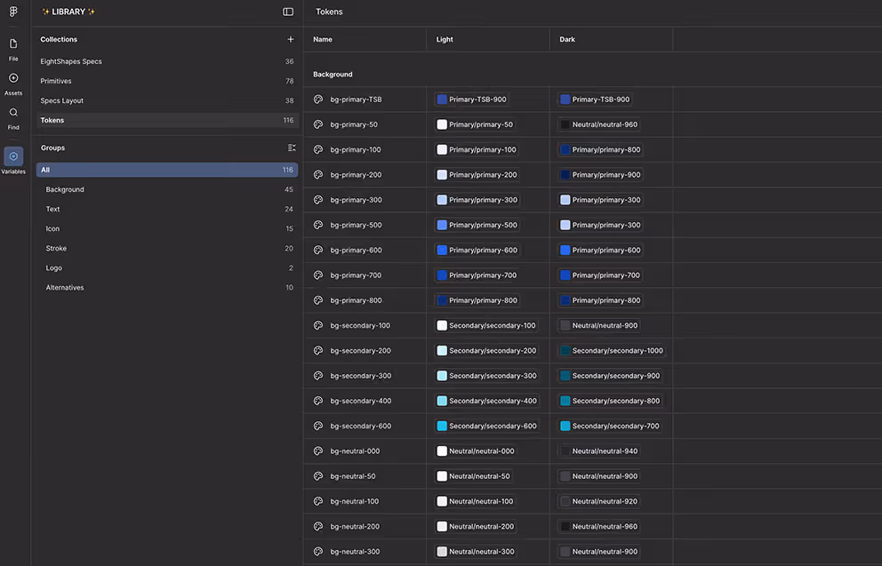Click Dark value Neutral/neutral-960 for bg-primary-50
This screenshot has width=882, height=566.
point(599,124)
